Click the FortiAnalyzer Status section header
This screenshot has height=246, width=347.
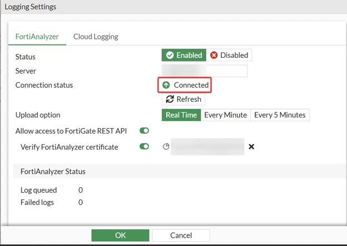point(180,171)
